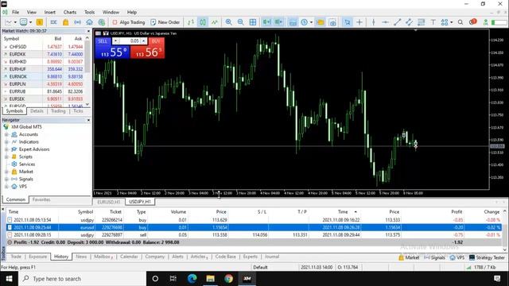This screenshot has width=509, height=286.
Task: Switch chart to candlestick mode
Action: (x=203, y=22)
